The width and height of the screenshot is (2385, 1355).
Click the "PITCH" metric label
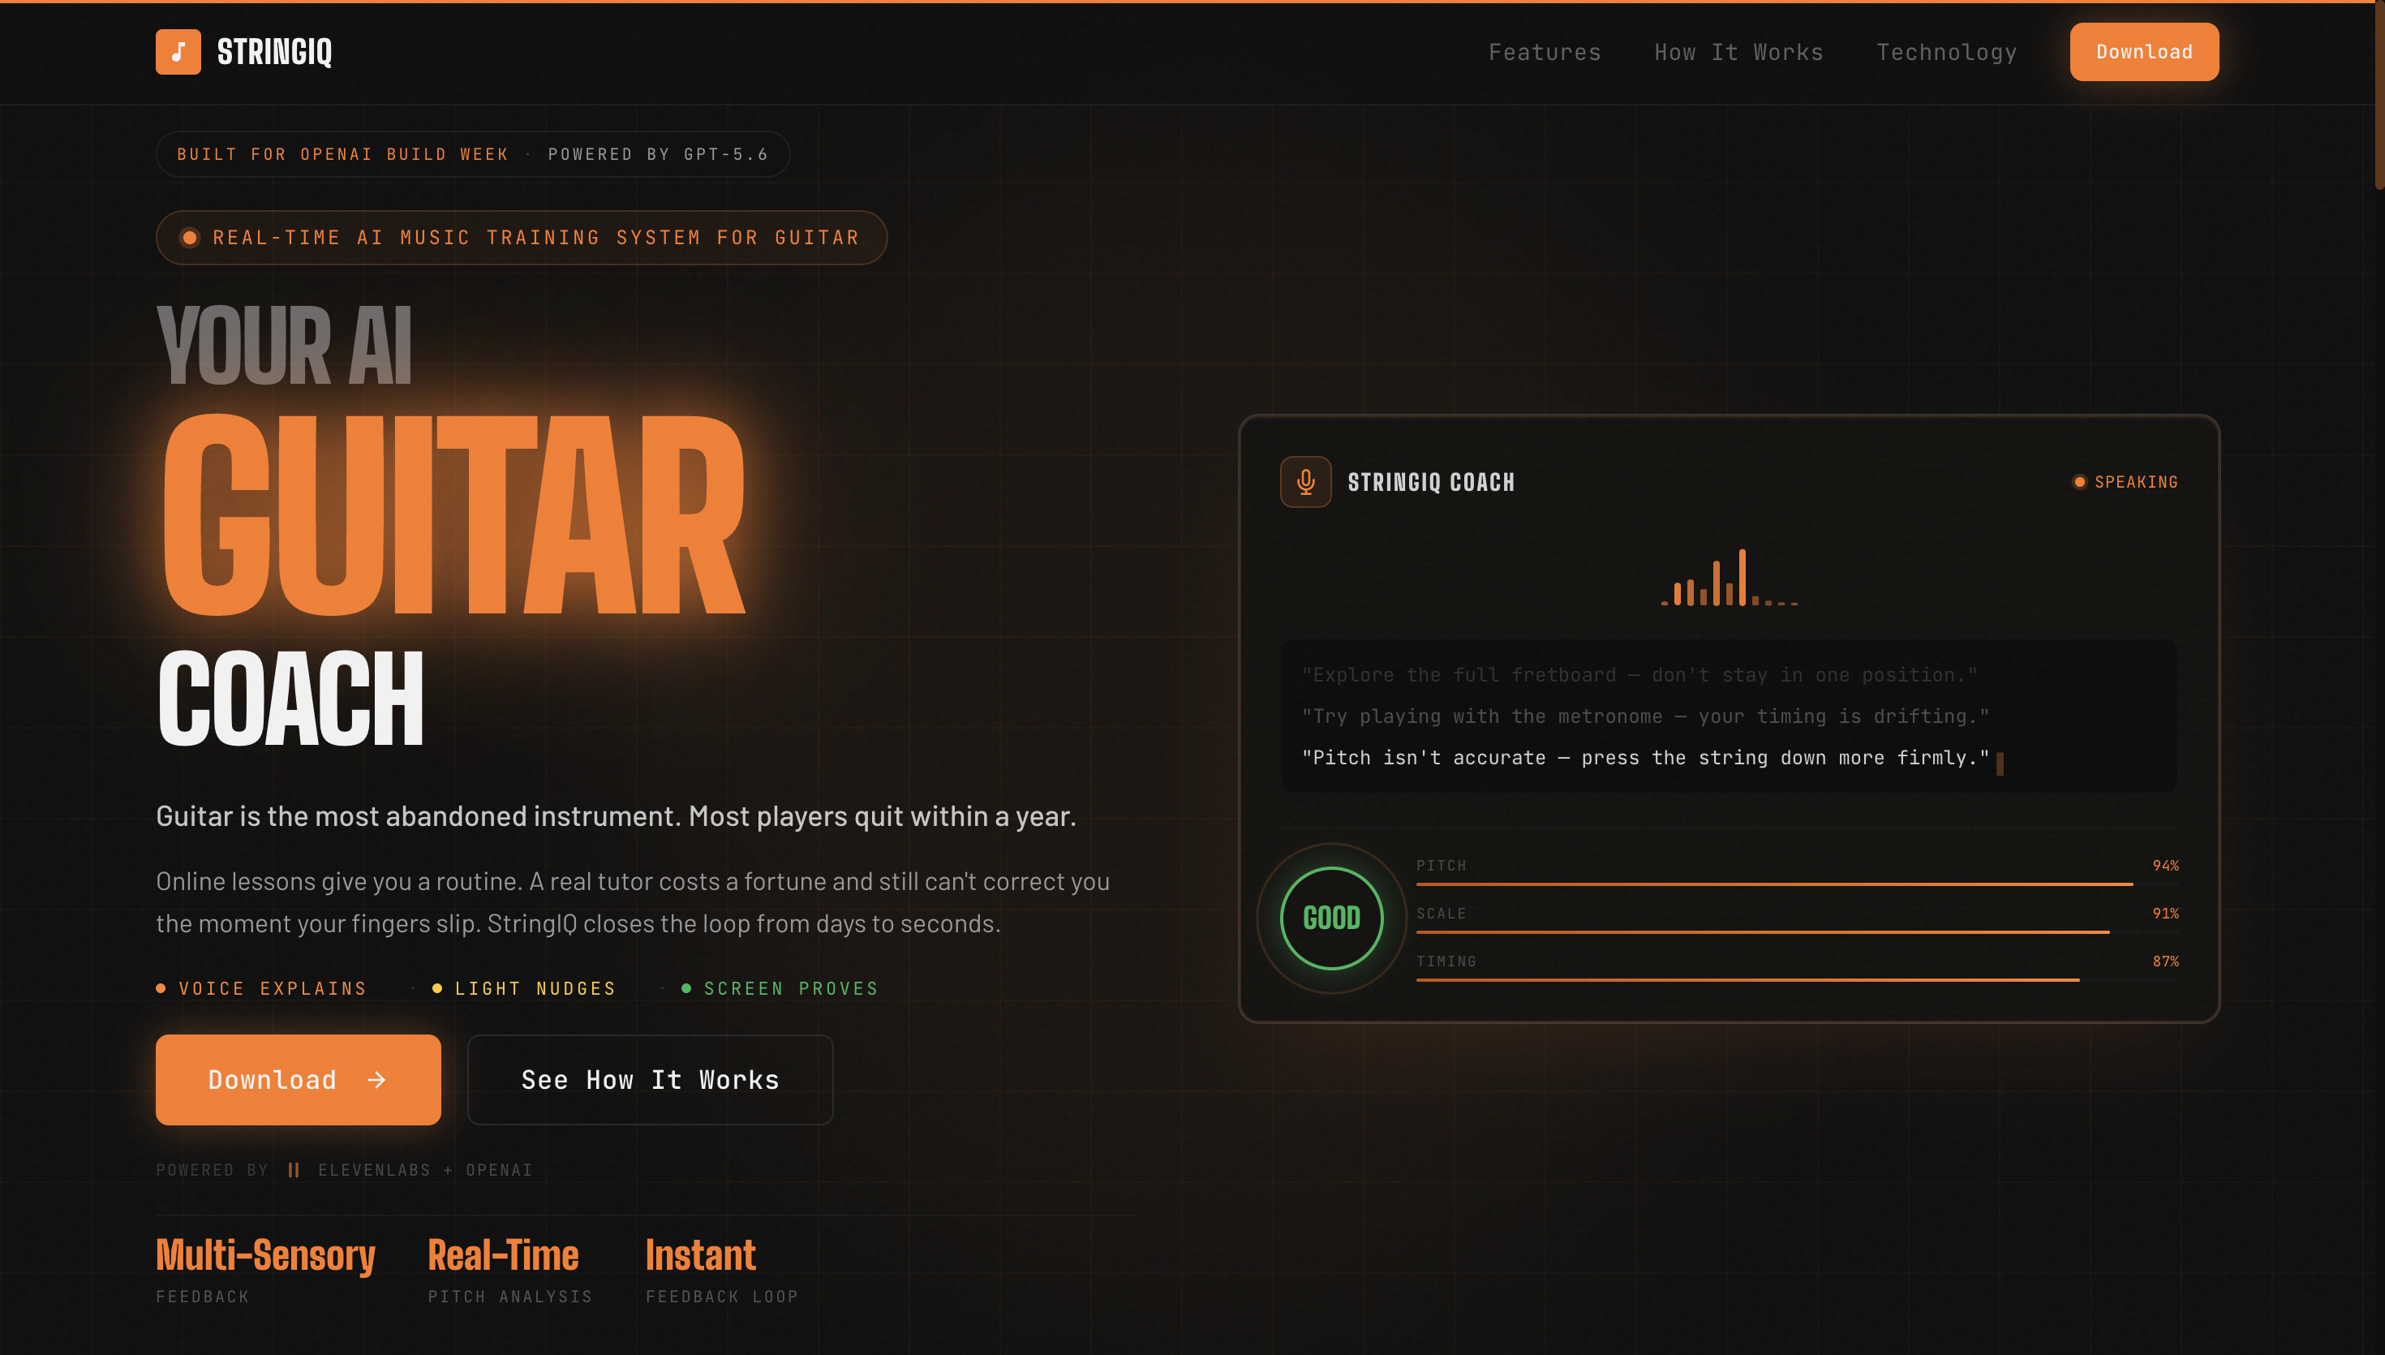[x=1441, y=866]
